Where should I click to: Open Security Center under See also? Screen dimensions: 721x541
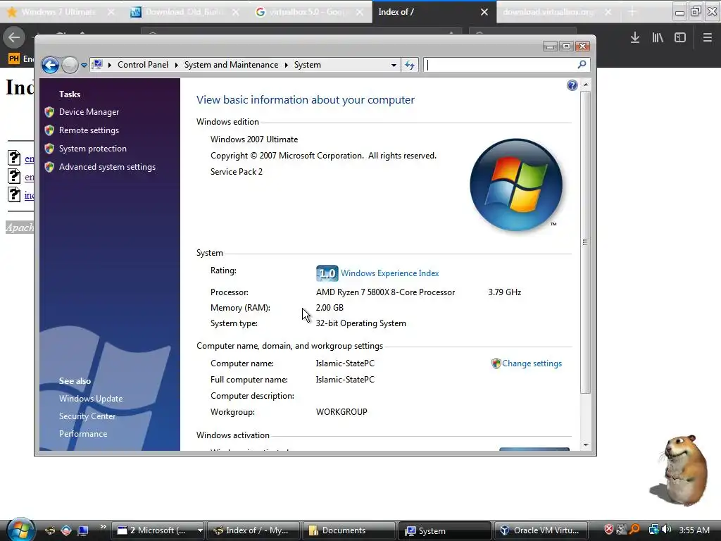click(x=87, y=416)
